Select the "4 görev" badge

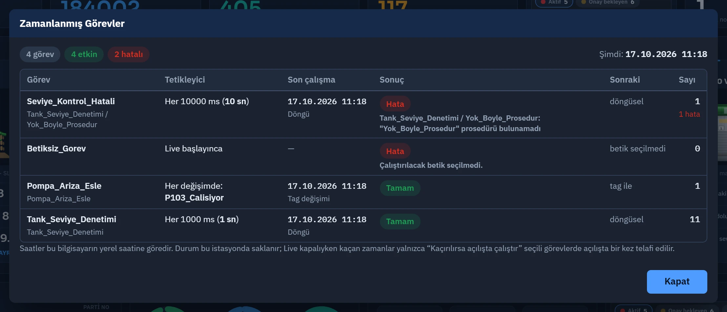coord(40,54)
